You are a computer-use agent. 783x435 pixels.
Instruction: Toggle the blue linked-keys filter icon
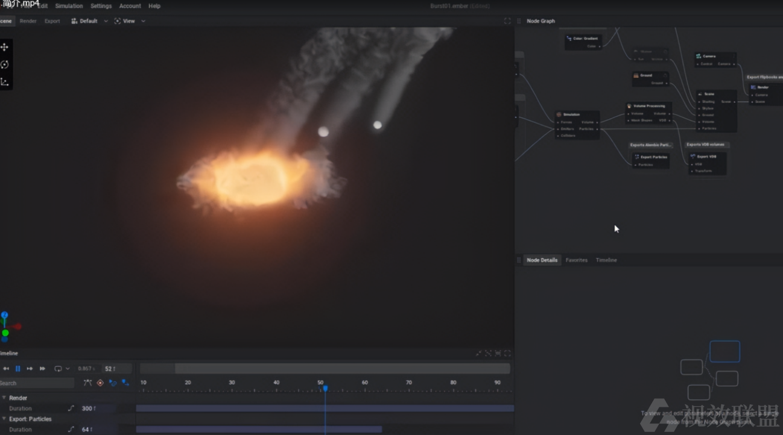point(113,383)
